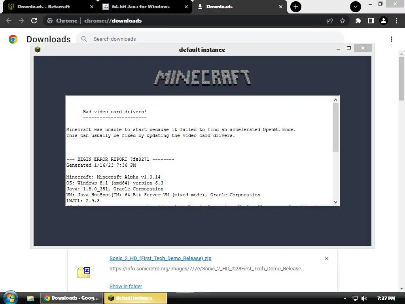405x304 pixels.
Task: Click the grass block icon in title bar
Action: click(x=38, y=49)
